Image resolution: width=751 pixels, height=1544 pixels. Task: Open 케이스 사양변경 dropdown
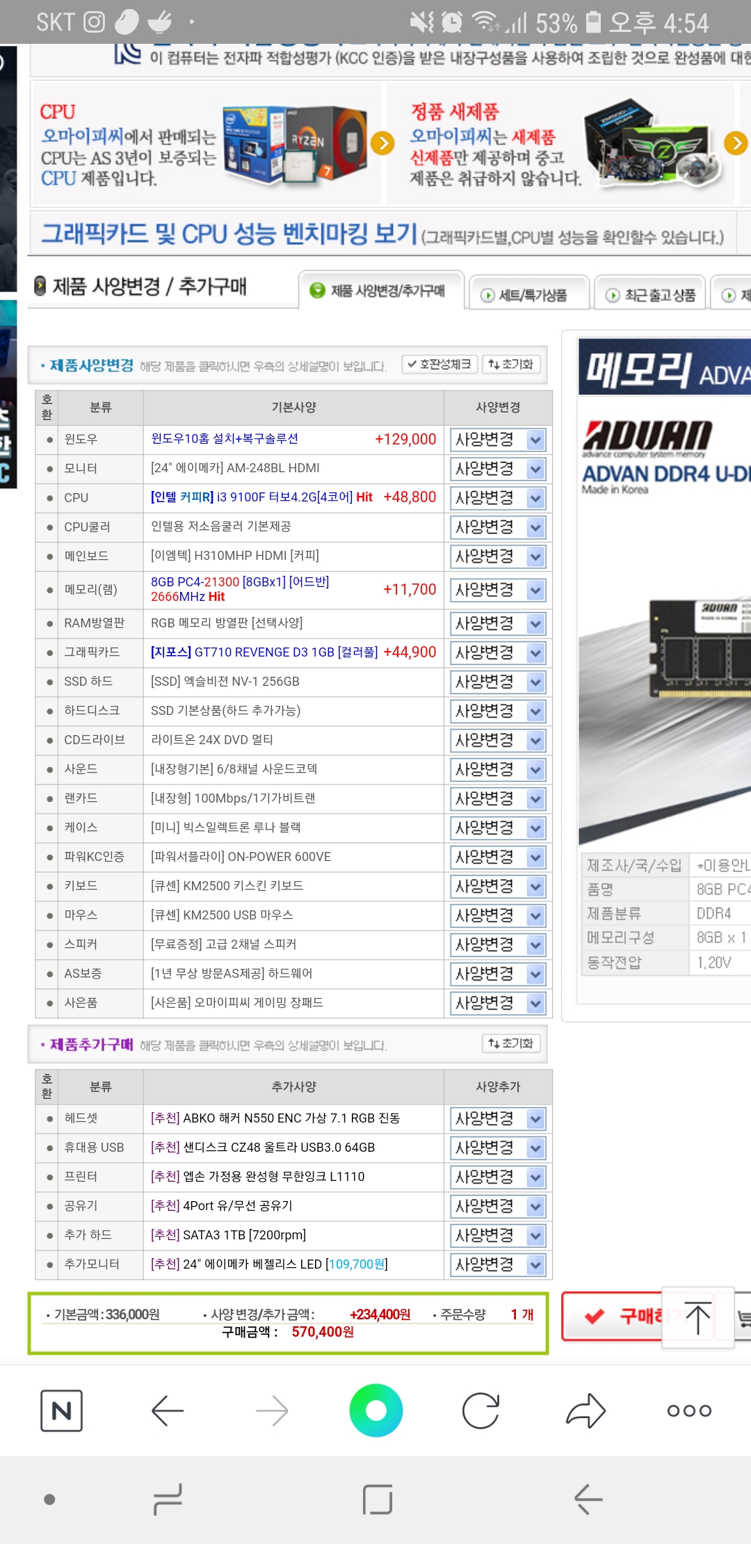click(498, 828)
